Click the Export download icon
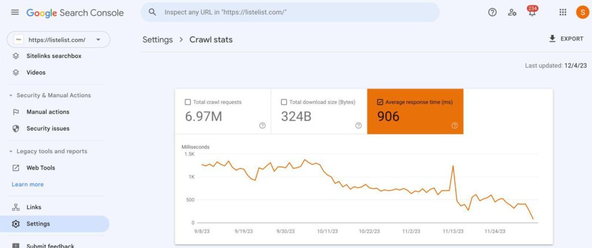 coord(552,39)
